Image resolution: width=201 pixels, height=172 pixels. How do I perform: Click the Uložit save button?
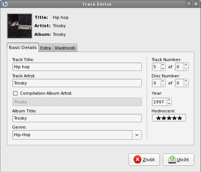[x=178, y=160]
